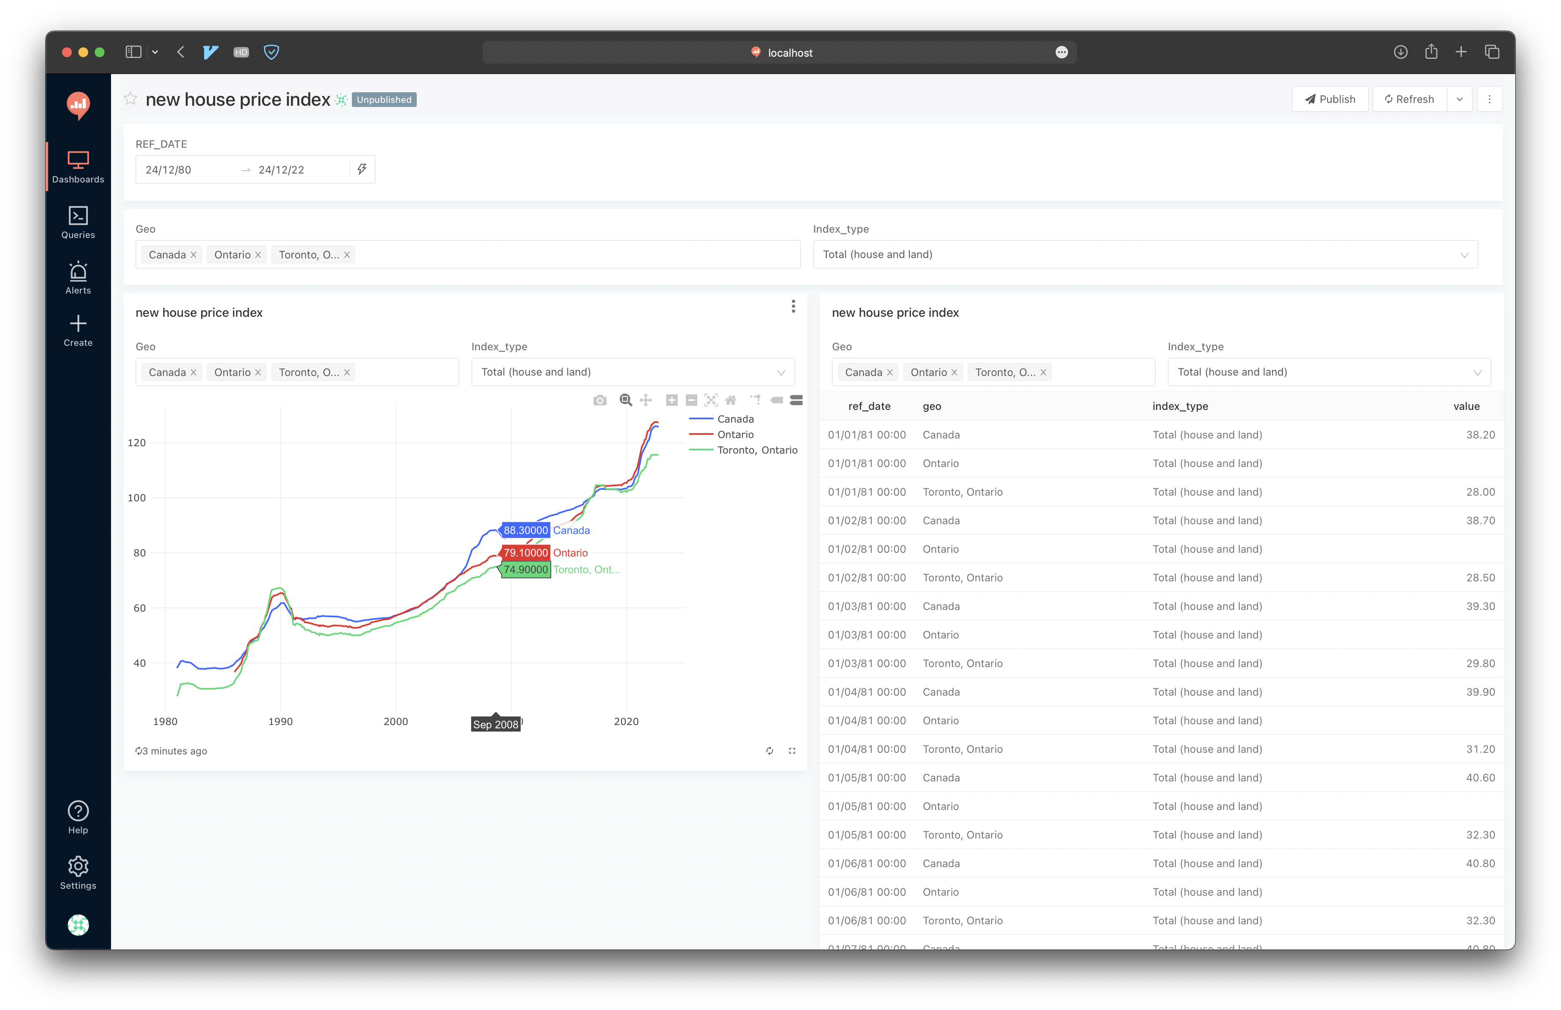This screenshot has height=1010, width=1561.
Task: Toggle spike lines in the chart toolbar
Action: pyautogui.click(x=755, y=400)
